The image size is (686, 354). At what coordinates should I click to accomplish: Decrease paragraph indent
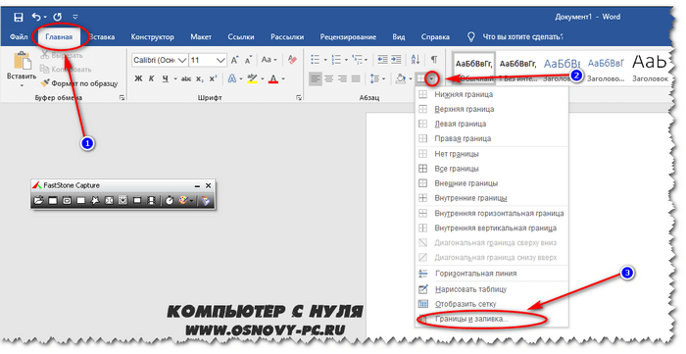[382, 60]
